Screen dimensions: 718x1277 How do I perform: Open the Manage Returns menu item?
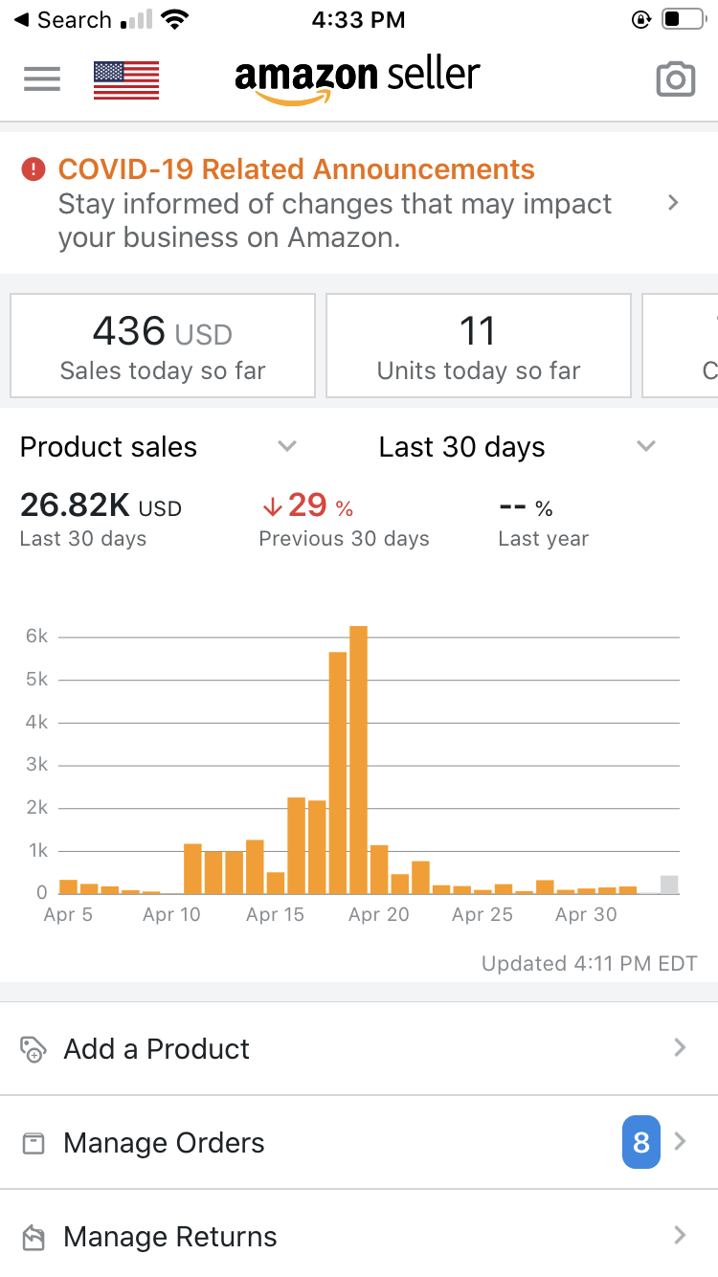pyautogui.click(x=170, y=1237)
